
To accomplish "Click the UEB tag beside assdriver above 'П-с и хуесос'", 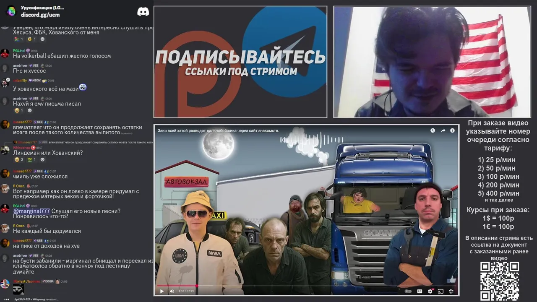I will point(34,65).
